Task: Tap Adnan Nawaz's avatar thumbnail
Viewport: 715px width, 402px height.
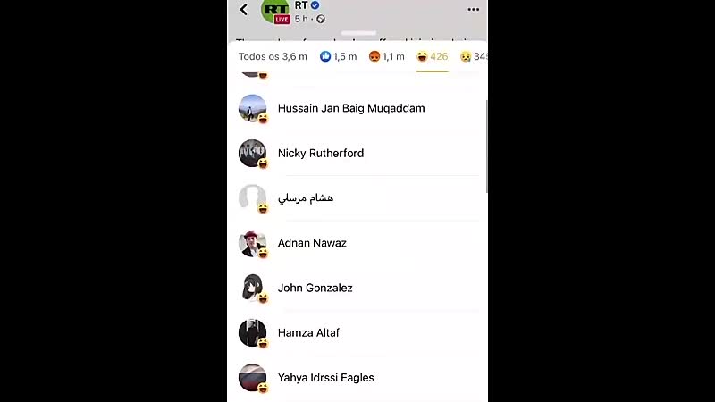Action: coord(252,243)
